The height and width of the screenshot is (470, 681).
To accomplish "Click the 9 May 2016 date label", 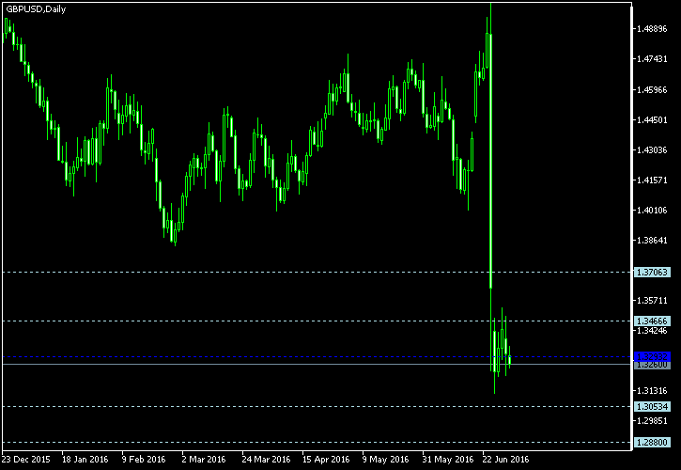I will [386, 460].
